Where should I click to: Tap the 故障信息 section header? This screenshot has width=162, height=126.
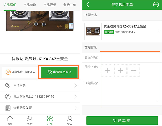tap(91, 47)
